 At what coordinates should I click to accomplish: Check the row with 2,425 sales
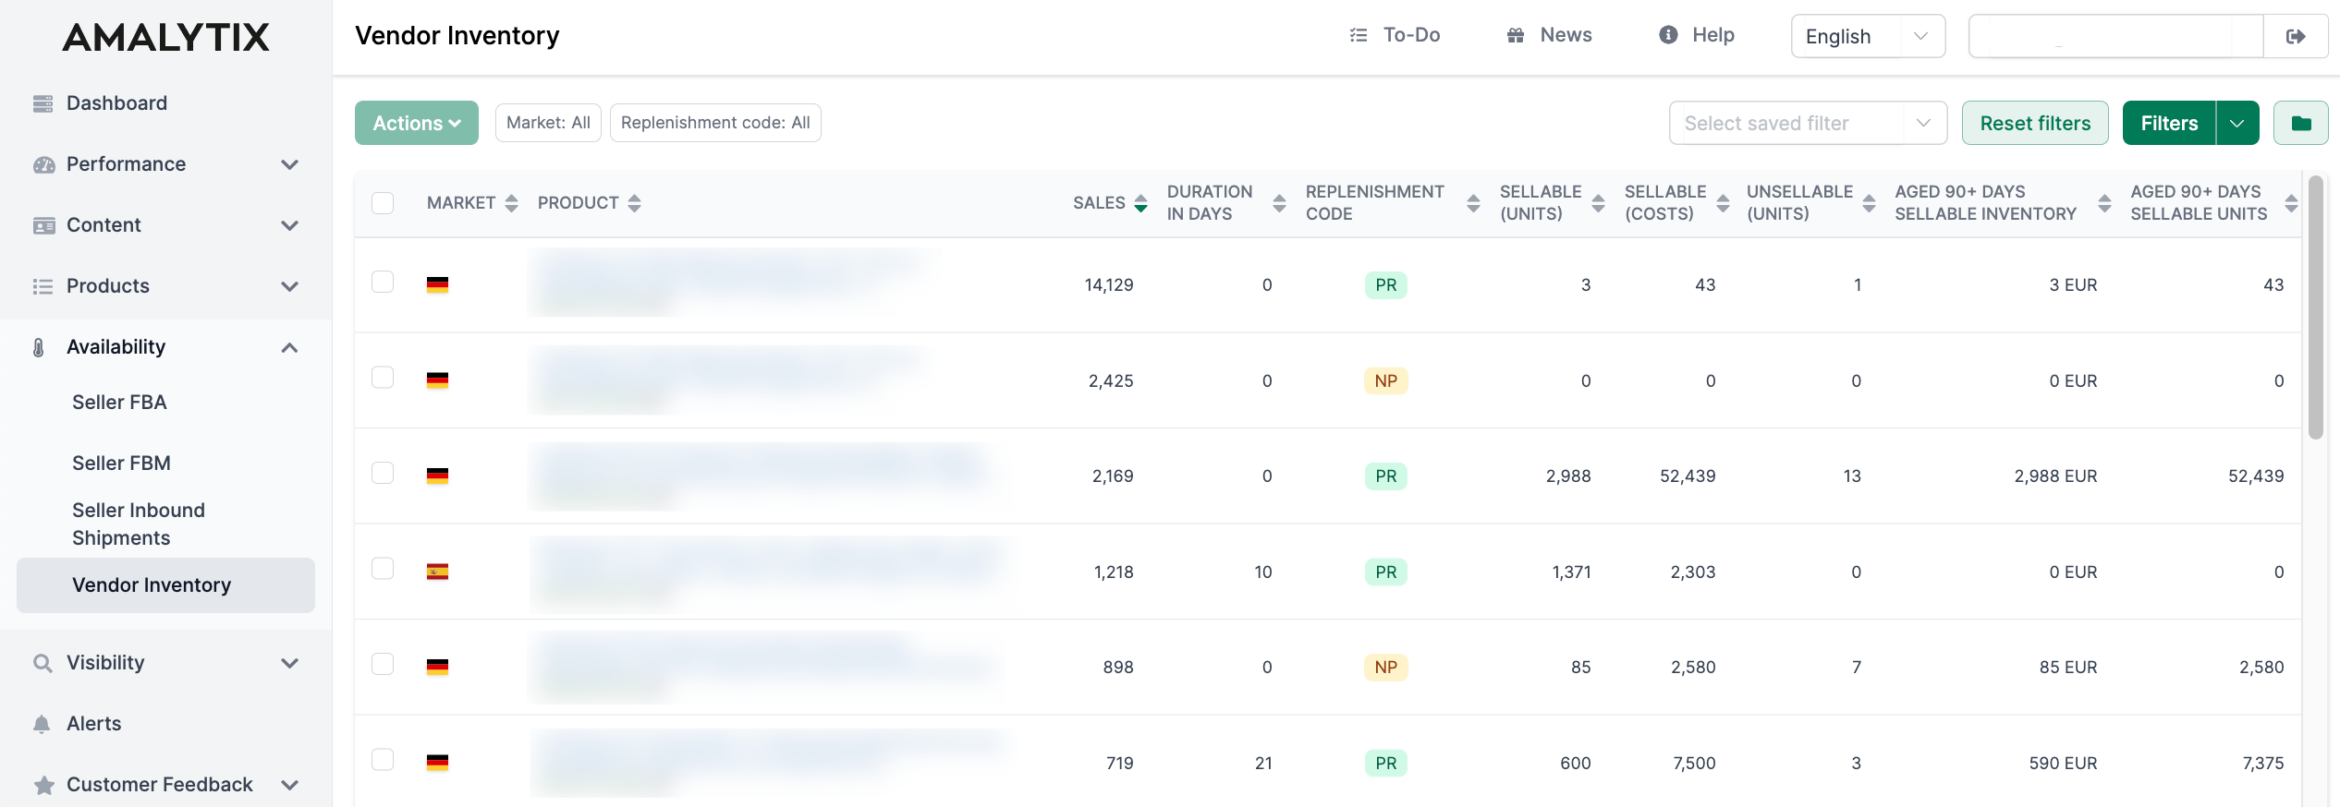click(383, 378)
